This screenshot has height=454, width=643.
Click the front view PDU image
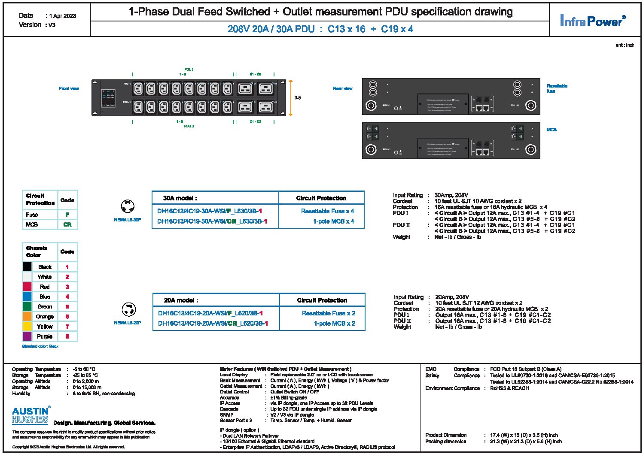189,97
